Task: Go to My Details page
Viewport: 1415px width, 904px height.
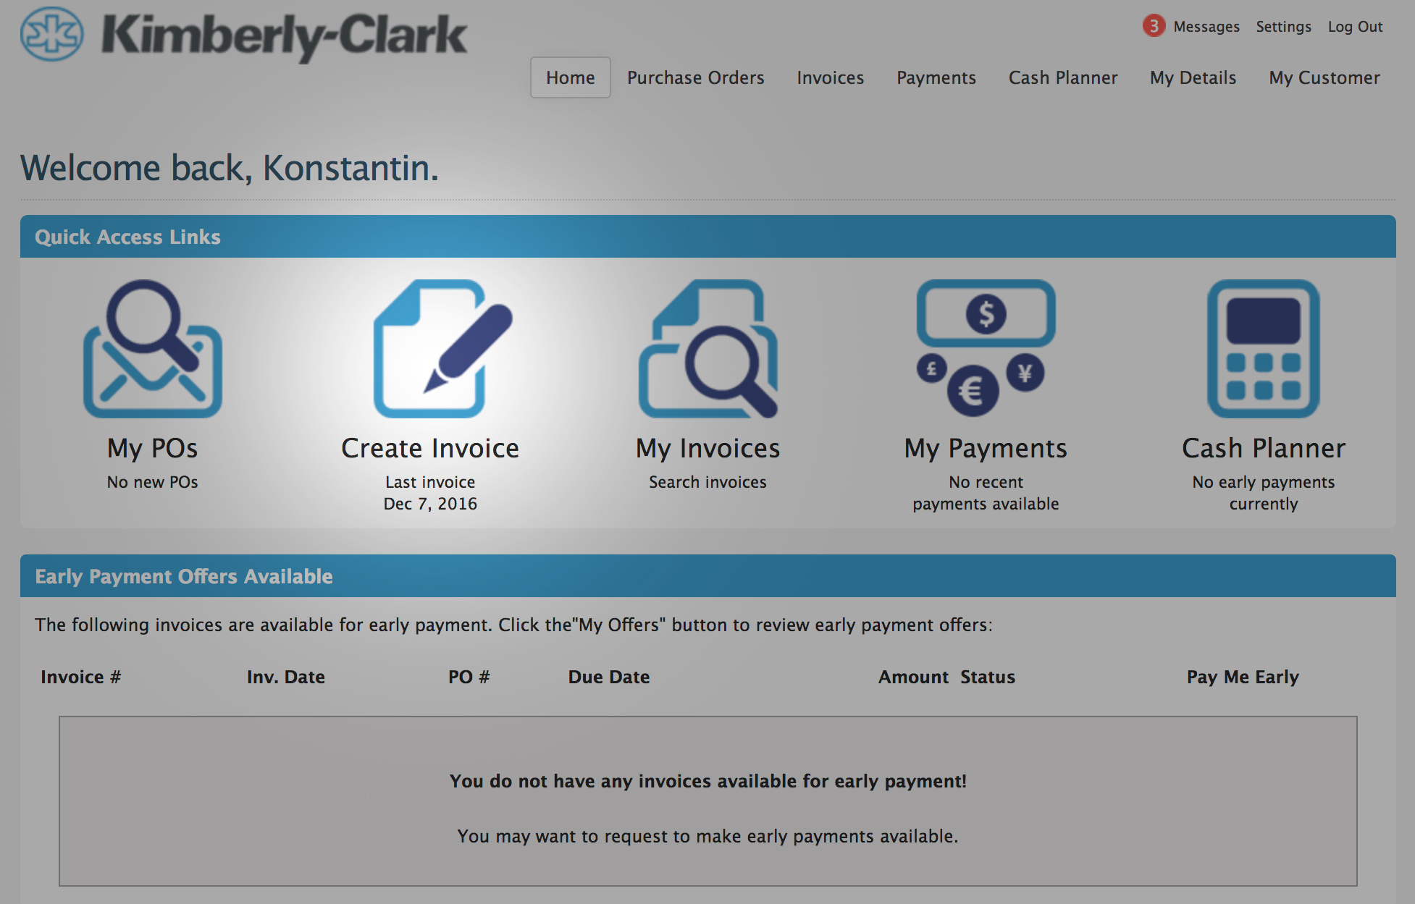Action: [1193, 77]
